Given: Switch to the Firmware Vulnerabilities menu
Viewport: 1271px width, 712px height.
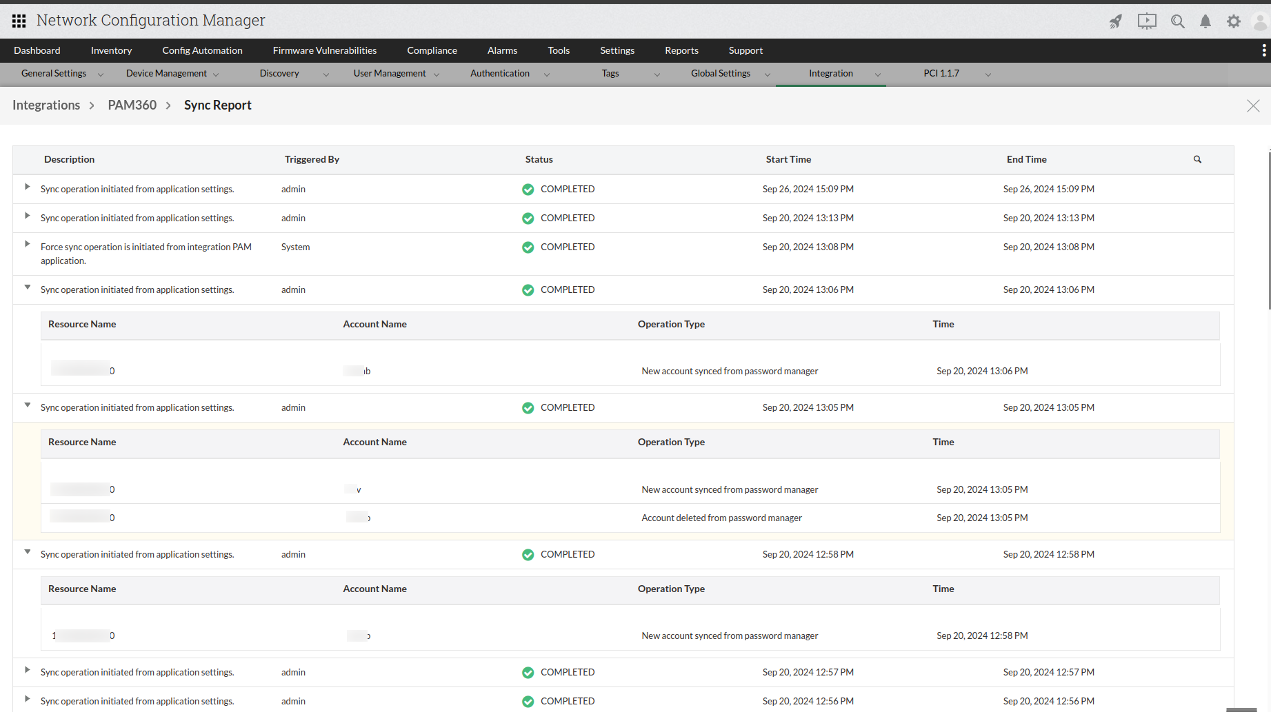Looking at the screenshot, I should pos(325,50).
